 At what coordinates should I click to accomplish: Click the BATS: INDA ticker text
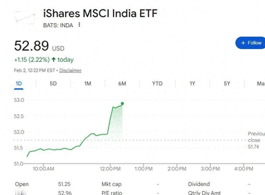pos(58,25)
